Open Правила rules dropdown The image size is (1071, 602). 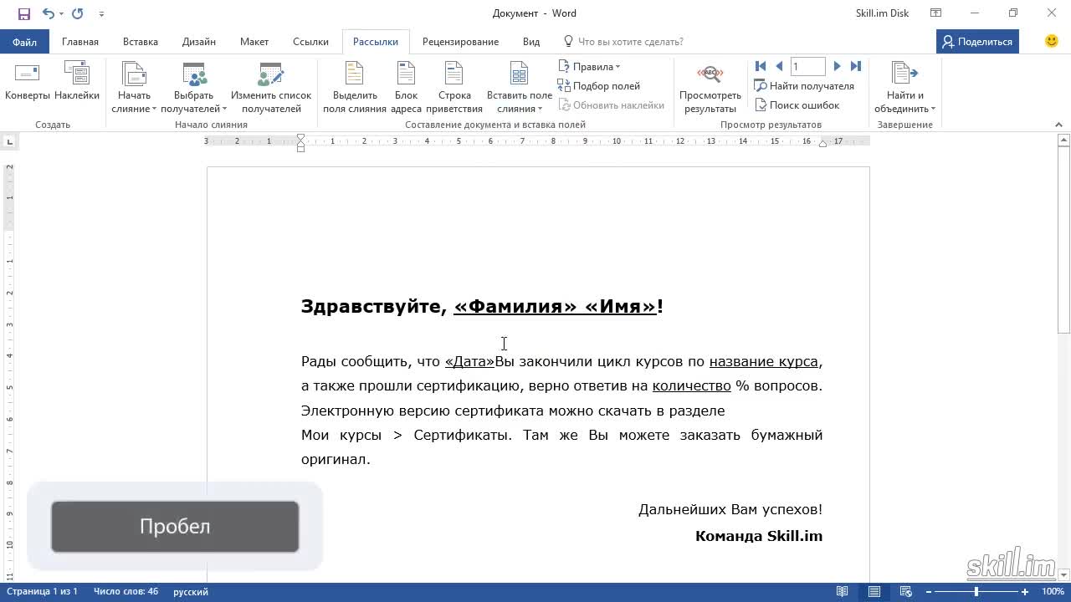tap(589, 67)
